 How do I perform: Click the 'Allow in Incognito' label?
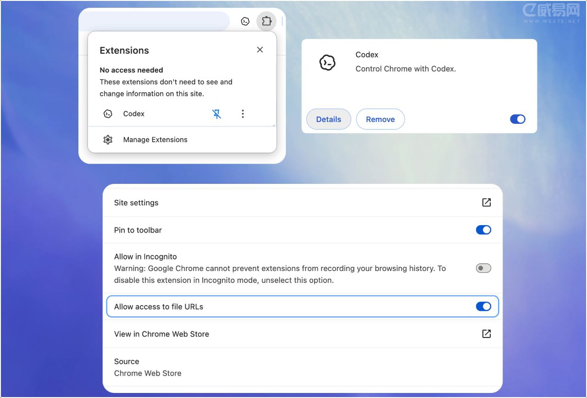point(145,257)
